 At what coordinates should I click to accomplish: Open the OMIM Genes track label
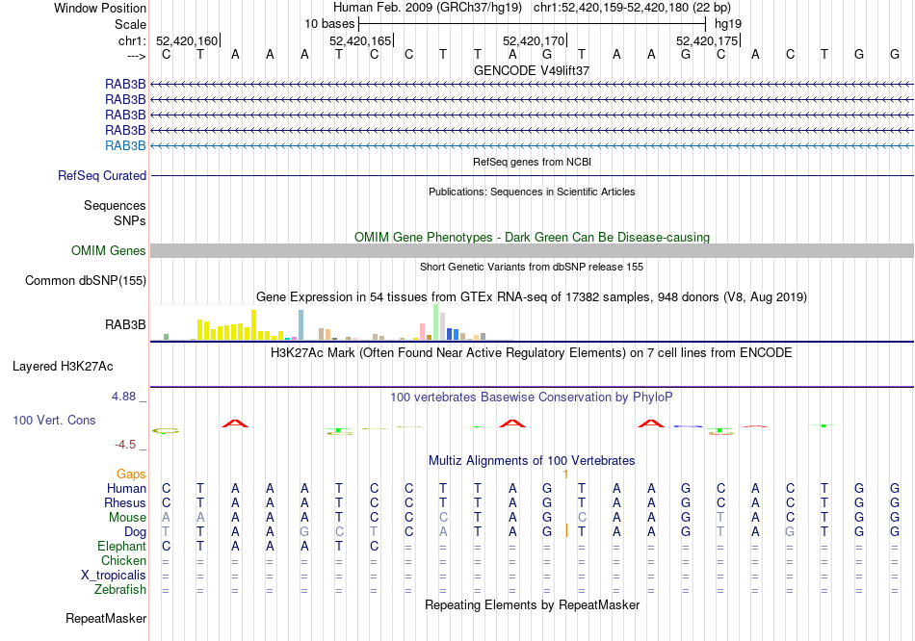pyautogui.click(x=109, y=251)
